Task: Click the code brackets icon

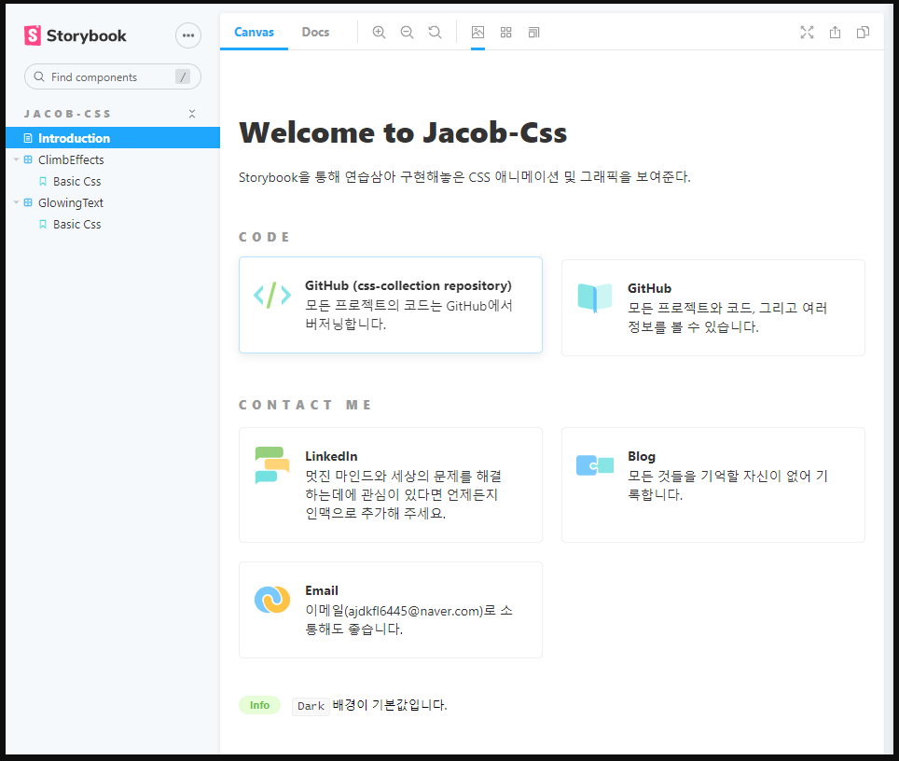Action: point(272,295)
